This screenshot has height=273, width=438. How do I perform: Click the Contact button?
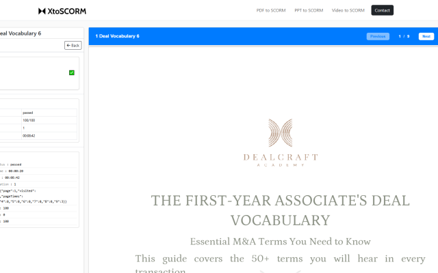[382, 10]
